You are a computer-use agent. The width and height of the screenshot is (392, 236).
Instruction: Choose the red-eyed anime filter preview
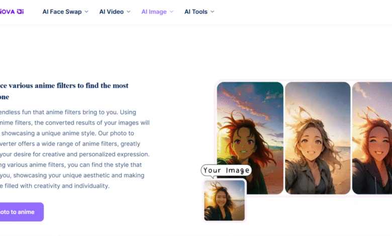point(250,138)
